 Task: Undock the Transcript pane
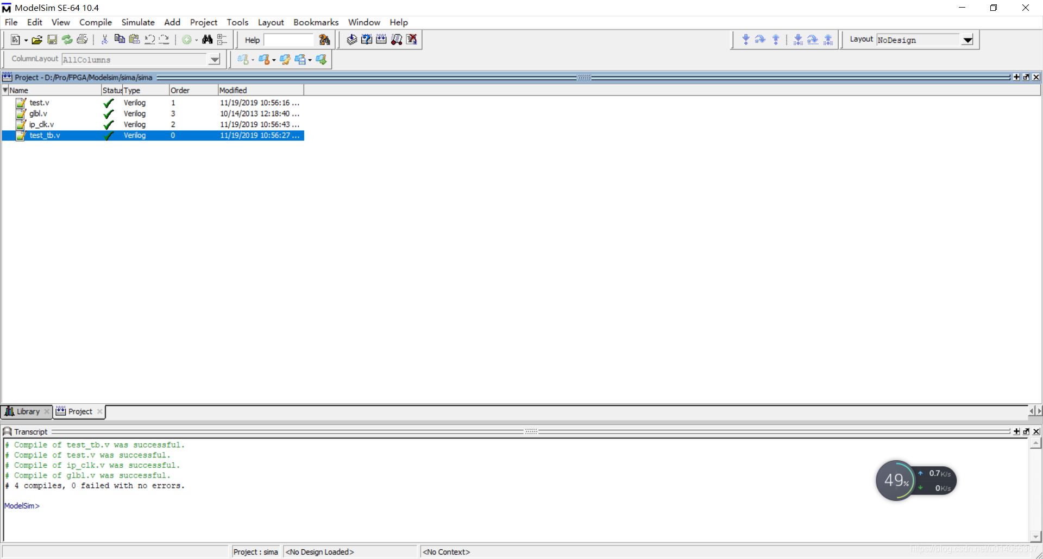pyautogui.click(x=1026, y=431)
